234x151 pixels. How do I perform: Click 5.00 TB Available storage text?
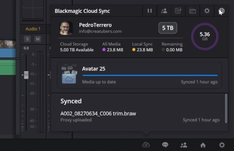coord(77,50)
